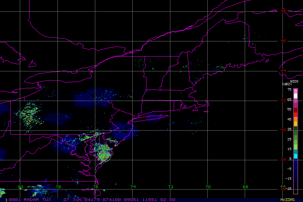Click the value '09051' in the status line
The width and height of the screenshot is (303, 202).
pos(131,200)
